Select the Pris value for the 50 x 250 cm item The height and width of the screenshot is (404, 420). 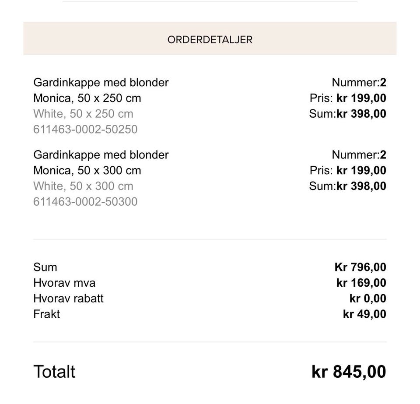tap(361, 98)
